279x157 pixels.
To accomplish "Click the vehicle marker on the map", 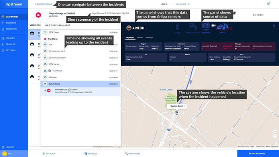I will 177,113.
